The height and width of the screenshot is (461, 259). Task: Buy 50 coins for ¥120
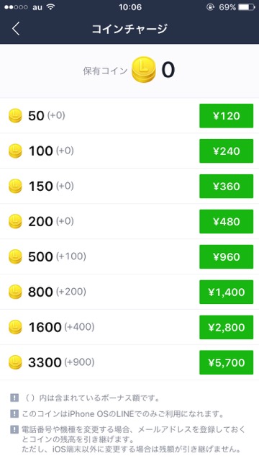(x=226, y=116)
